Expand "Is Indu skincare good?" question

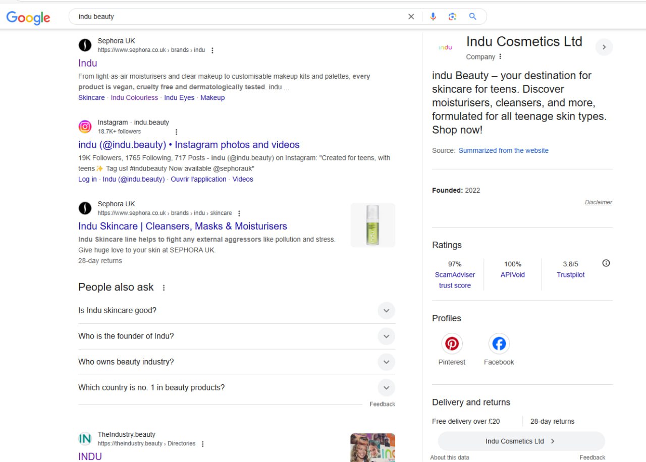[386, 311]
